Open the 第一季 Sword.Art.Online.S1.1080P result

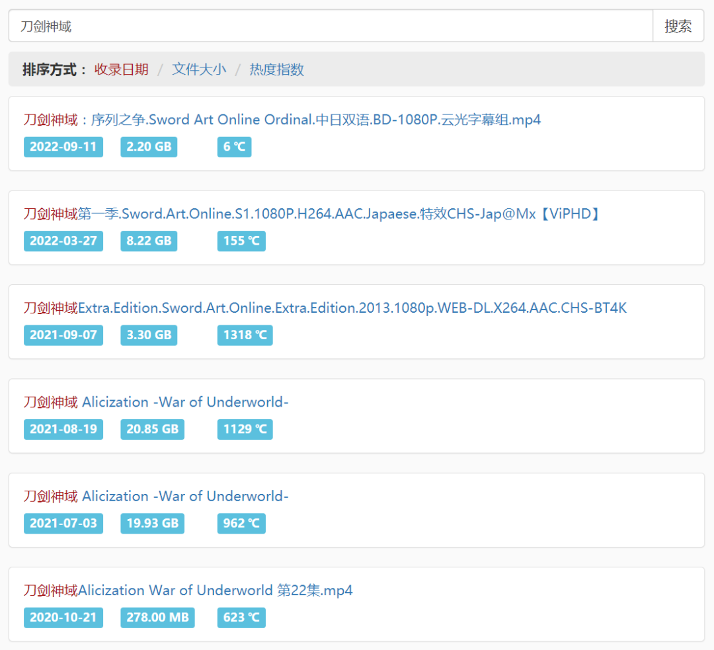click(x=313, y=214)
